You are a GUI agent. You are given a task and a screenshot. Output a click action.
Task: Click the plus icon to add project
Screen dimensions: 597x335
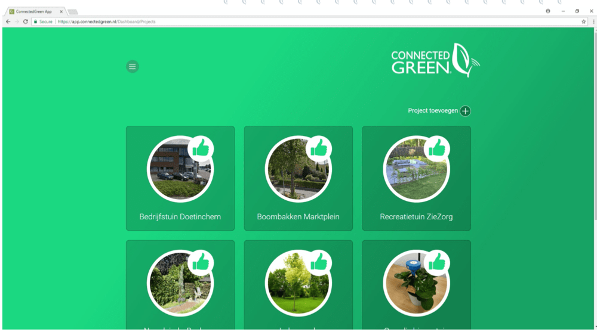(465, 111)
